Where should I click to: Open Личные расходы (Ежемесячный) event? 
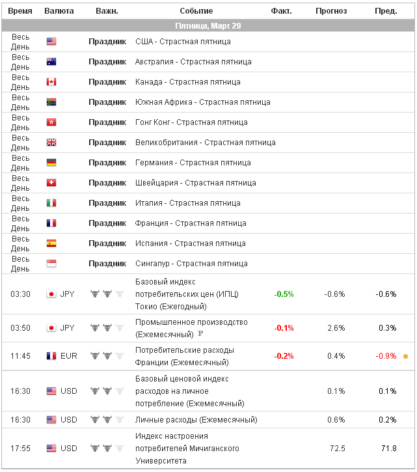coord(196,419)
